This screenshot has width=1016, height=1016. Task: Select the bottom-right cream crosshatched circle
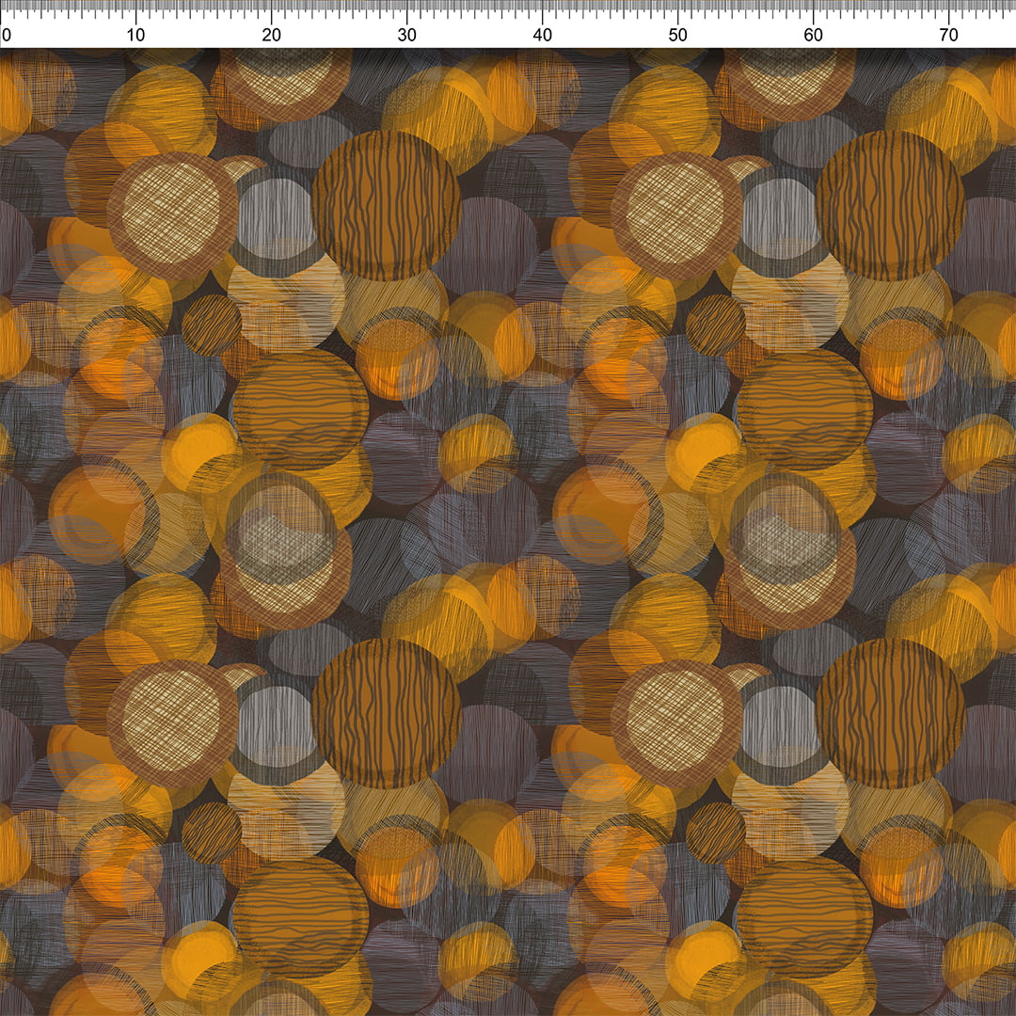675,722
